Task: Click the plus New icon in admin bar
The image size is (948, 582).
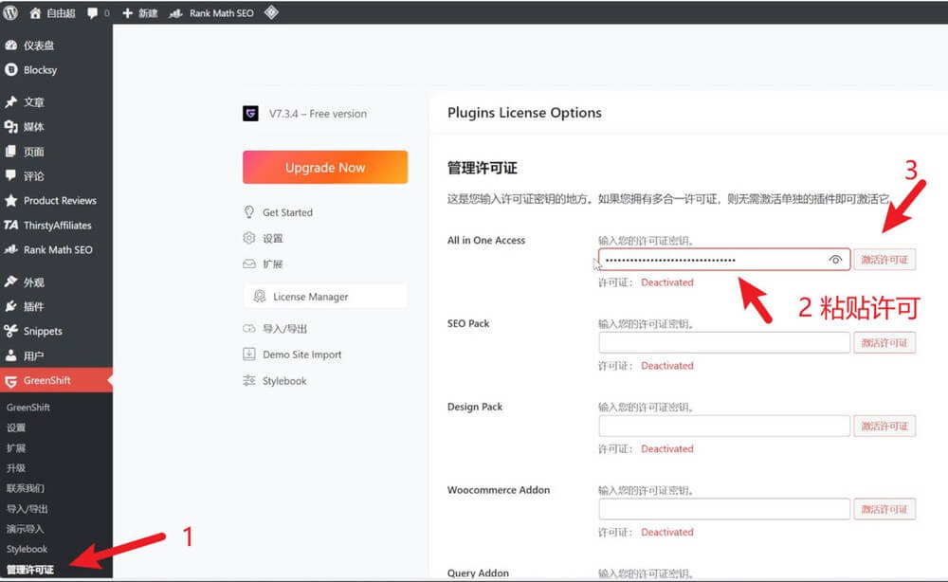Action: point(127,12)
